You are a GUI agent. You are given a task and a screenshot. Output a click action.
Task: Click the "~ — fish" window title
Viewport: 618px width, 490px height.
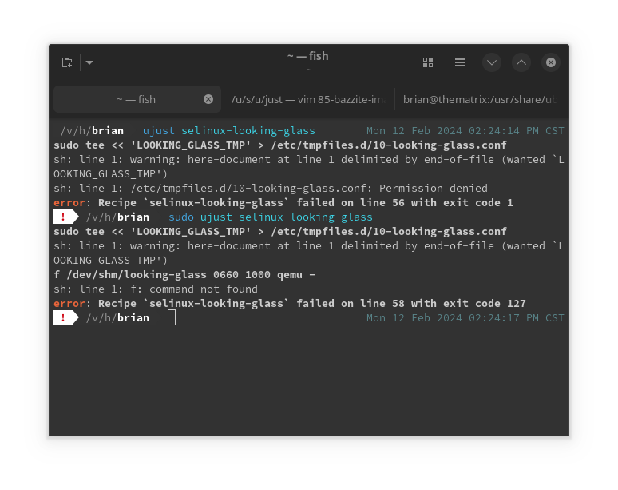click(x=308, y=57)
